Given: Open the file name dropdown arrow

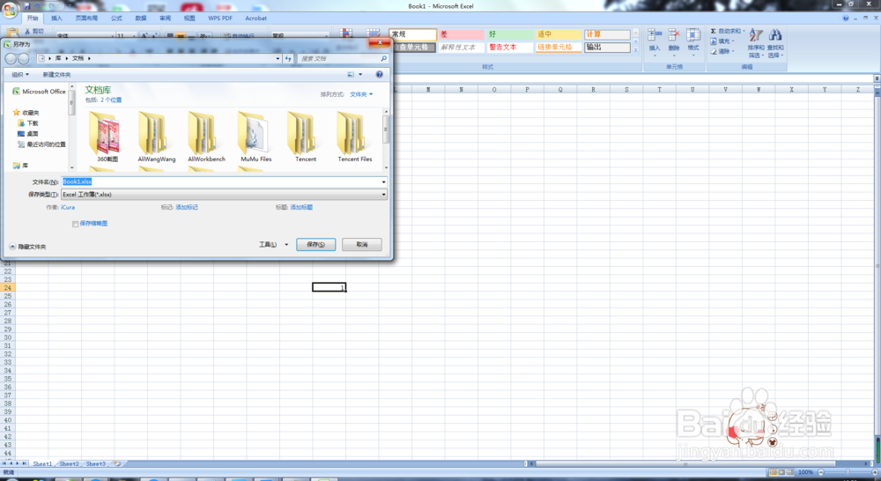Looking at the screenshot, I should (384, 182).
